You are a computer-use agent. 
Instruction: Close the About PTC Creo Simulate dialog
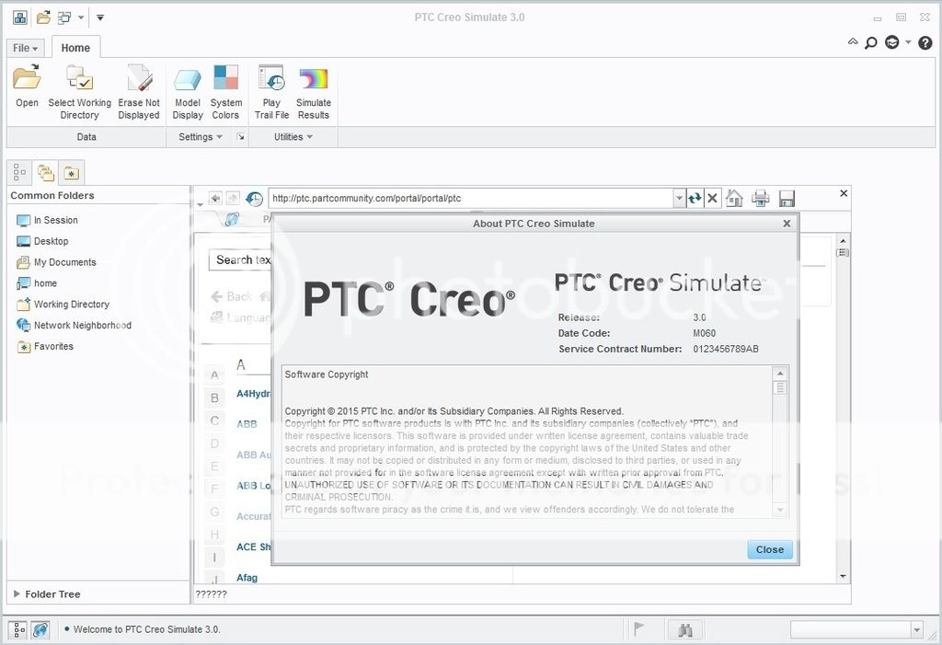[769, 549]
